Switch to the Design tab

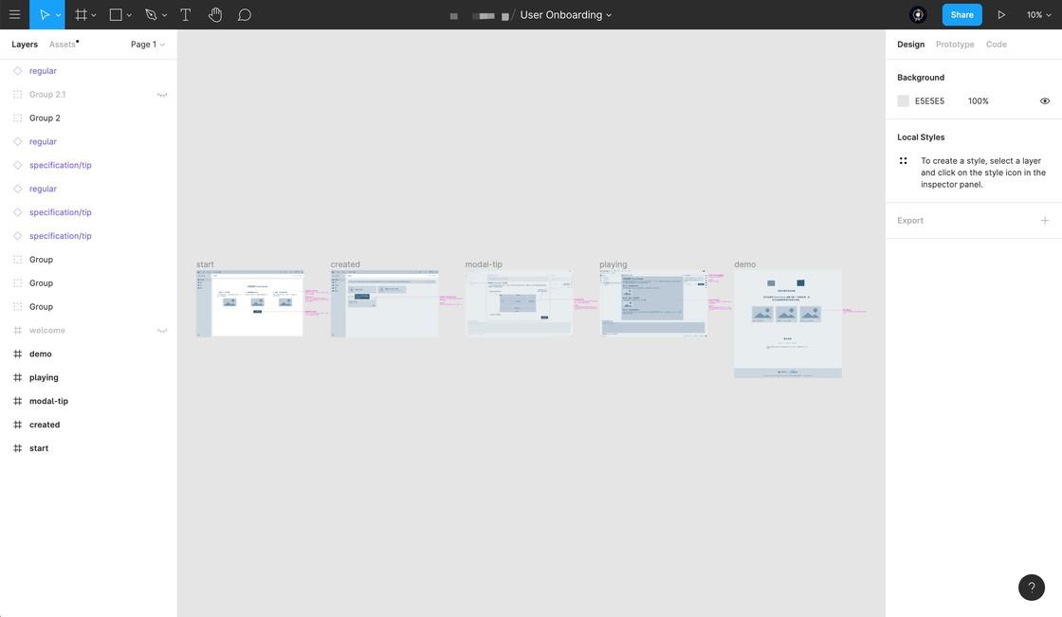point(910,44)
